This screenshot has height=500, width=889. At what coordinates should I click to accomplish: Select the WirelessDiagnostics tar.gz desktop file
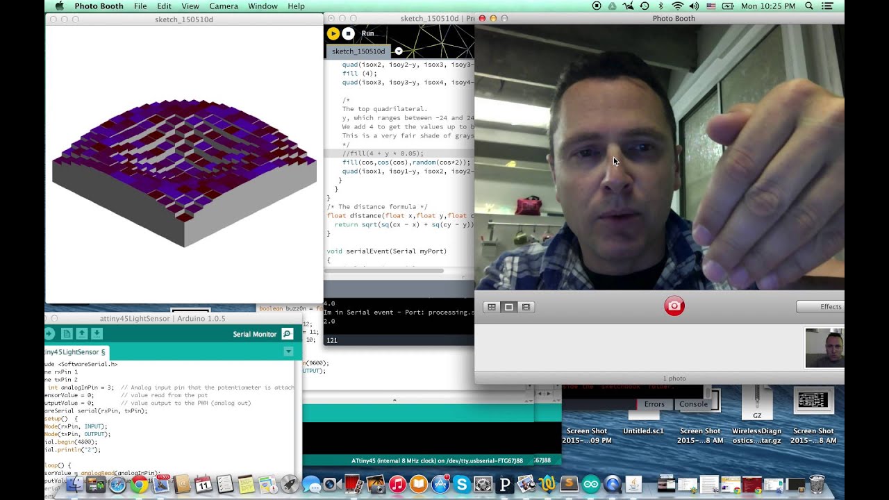tap(756, 415)
